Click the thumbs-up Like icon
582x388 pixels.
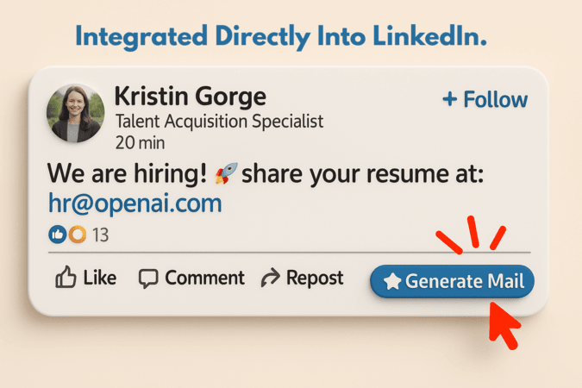tap(66, 277)
